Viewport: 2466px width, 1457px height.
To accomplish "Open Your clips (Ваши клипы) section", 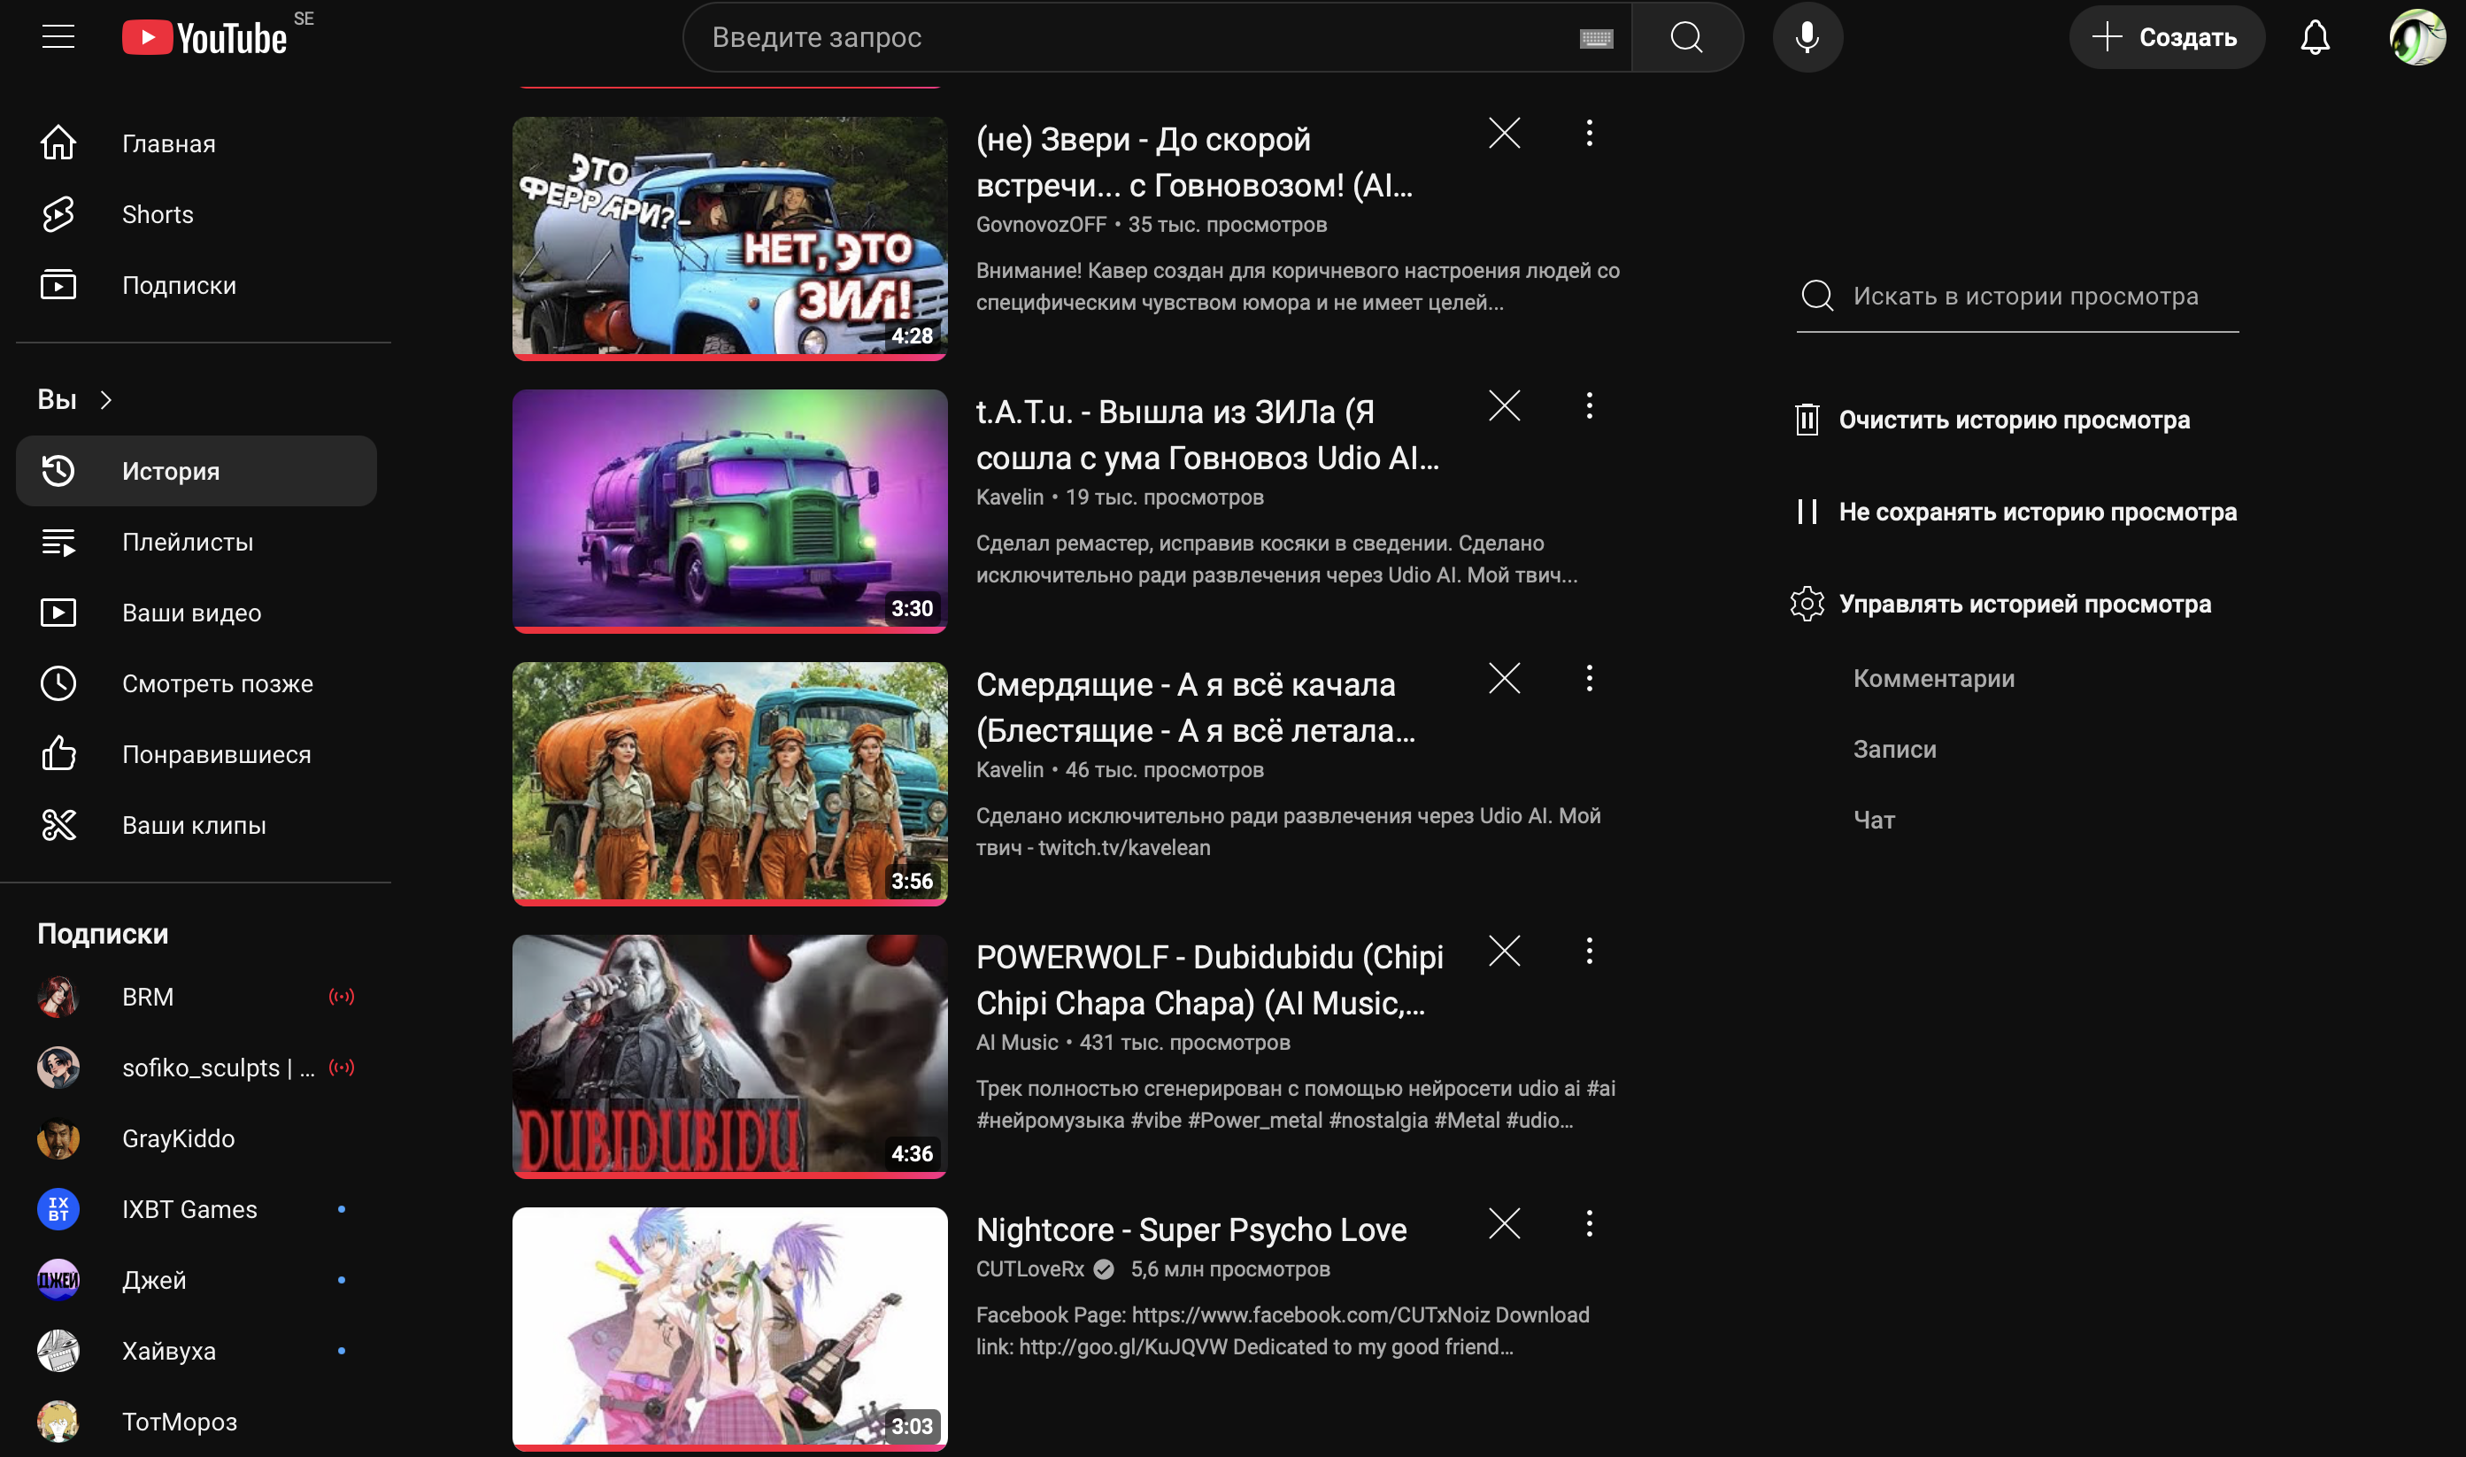I will pos(193,825).
